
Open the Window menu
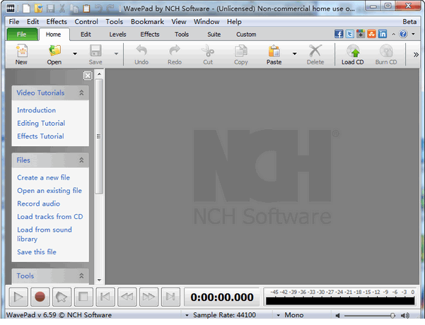pos(206,22)
